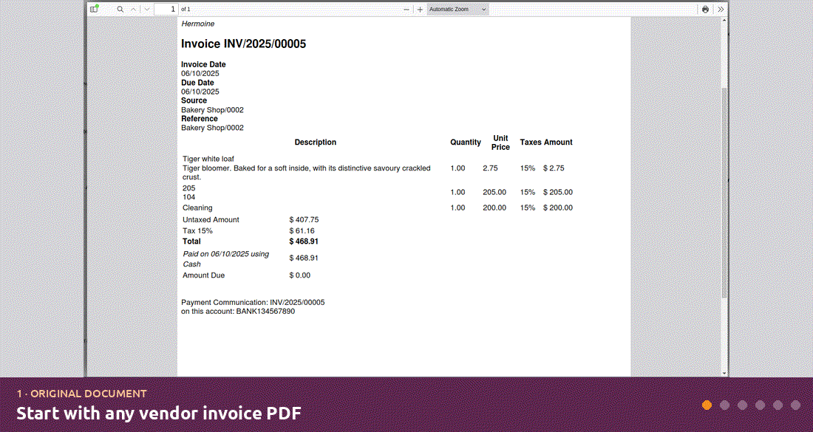This screenshot has height=432, width=813.
Task: Click the "1 · ORIGINAL DOCUMENT" caption
Action: (81, 394)
